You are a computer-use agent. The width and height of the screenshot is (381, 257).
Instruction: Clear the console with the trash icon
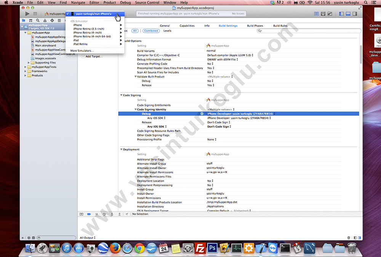[349, 238]
